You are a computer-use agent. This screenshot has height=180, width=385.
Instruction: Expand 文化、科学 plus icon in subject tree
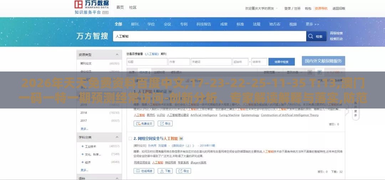pos(82,154)
